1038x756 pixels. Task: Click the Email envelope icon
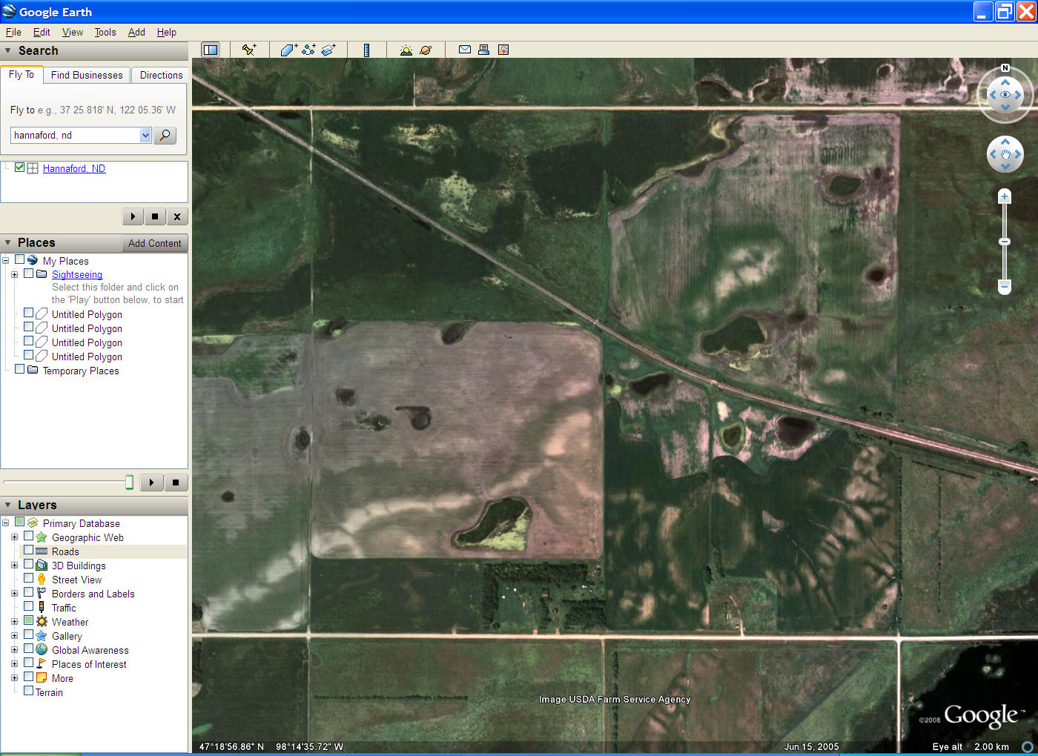465,50
